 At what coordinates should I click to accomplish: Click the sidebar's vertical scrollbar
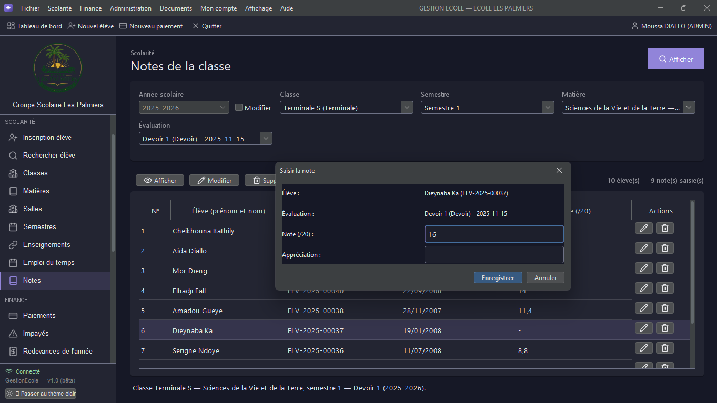point(113,193)
